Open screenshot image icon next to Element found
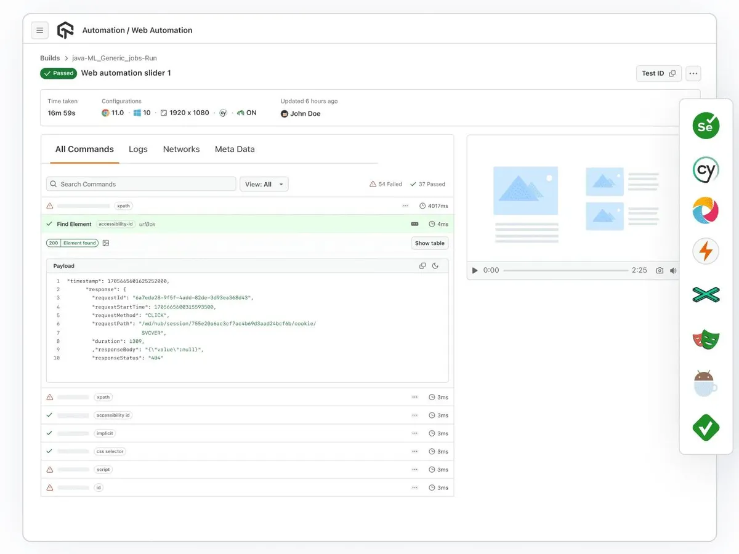739x554 pixels. [x=106, y=243]
